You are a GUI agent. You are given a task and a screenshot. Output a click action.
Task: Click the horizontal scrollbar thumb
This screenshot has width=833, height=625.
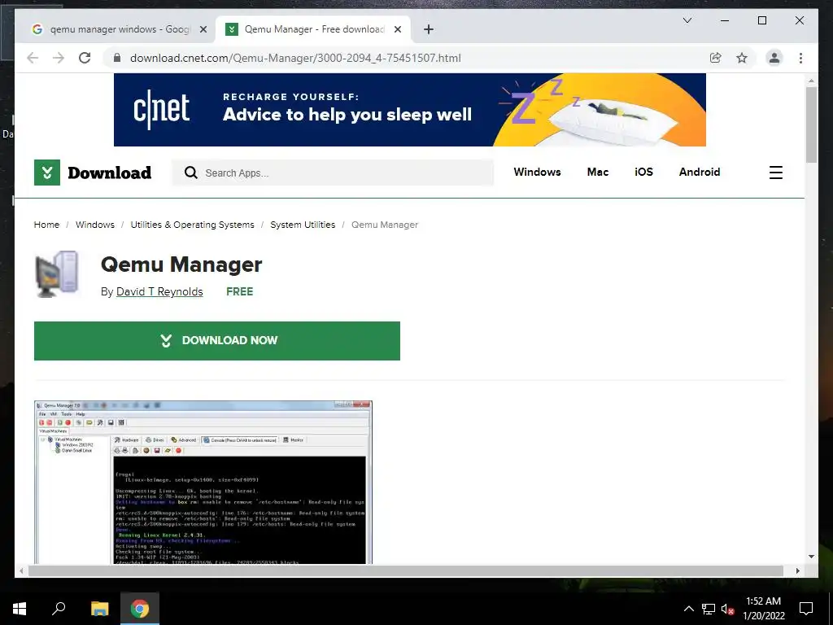click(406, 570)
